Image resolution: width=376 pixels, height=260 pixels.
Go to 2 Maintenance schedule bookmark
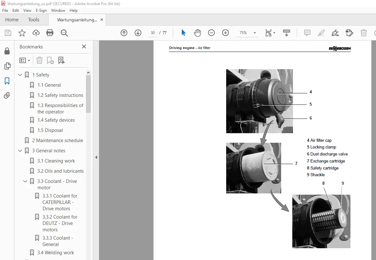58,141
